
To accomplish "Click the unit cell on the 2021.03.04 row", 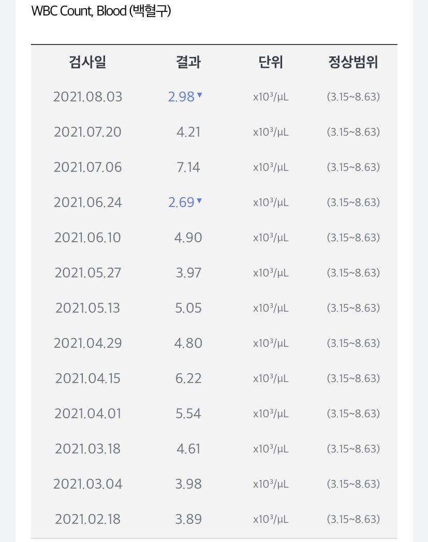I will 271,484.
